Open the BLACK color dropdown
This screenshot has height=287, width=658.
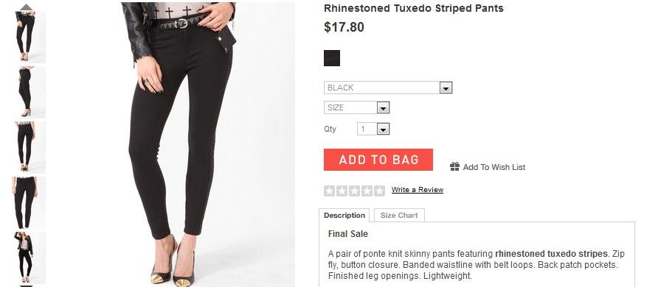(x=388, y=88)
